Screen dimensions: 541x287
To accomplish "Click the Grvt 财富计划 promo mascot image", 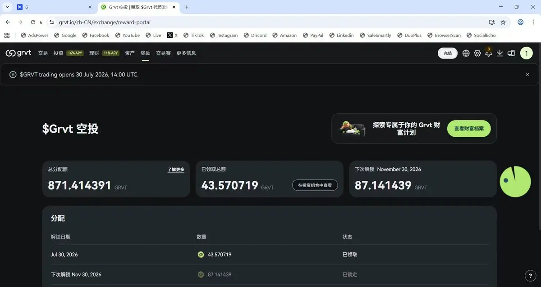I will (x=352, y=129).
